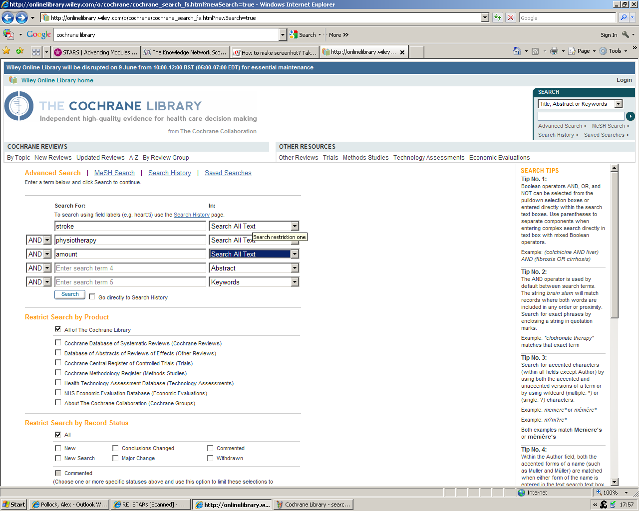The image size is (639, 511).
Task: Open the Favorites star icon
Action: tap(6, 51)
